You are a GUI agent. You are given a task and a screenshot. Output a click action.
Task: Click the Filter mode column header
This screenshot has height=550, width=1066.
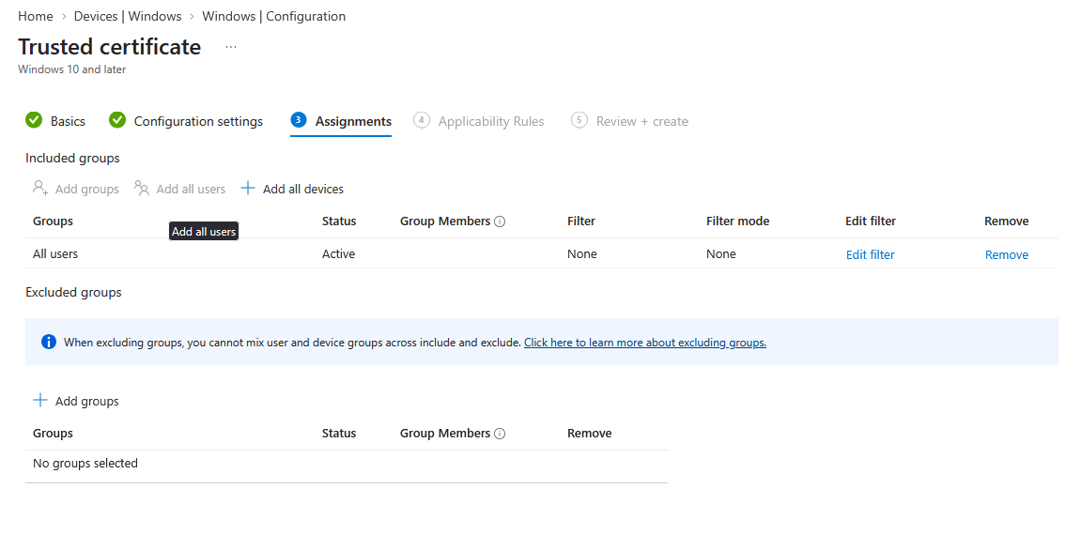click(737, 222)
